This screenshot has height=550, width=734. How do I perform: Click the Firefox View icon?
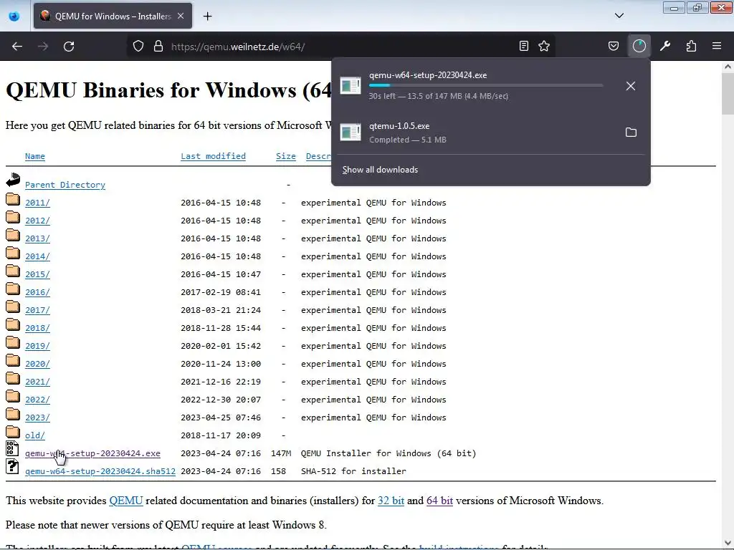click(x=14, y=16)
